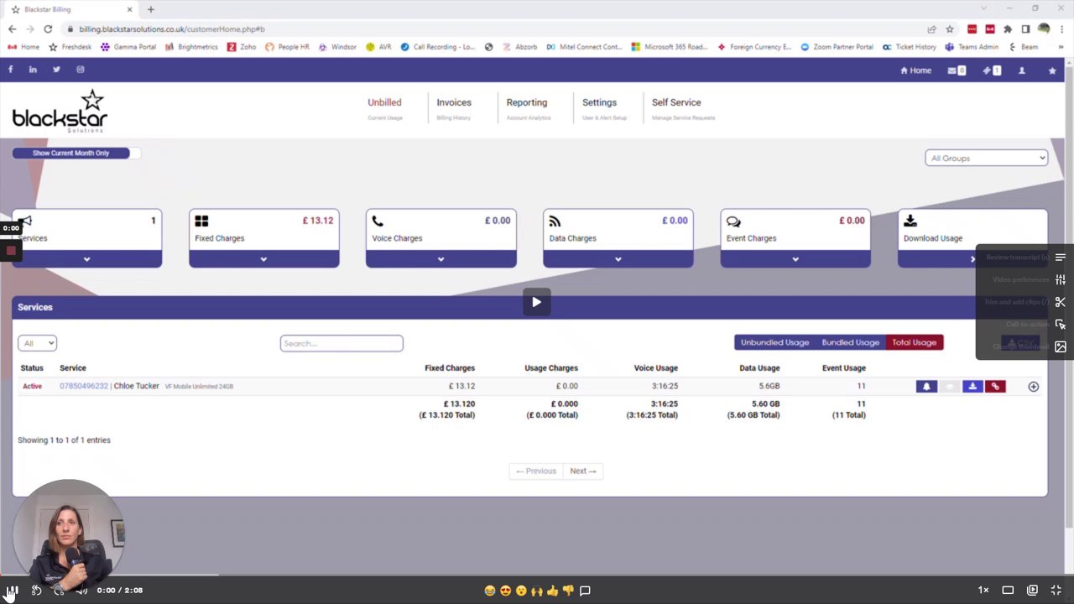Select the Total Usage toggle
The height and width of the screenshot is (604, 1074).
(x=914, y=342)
